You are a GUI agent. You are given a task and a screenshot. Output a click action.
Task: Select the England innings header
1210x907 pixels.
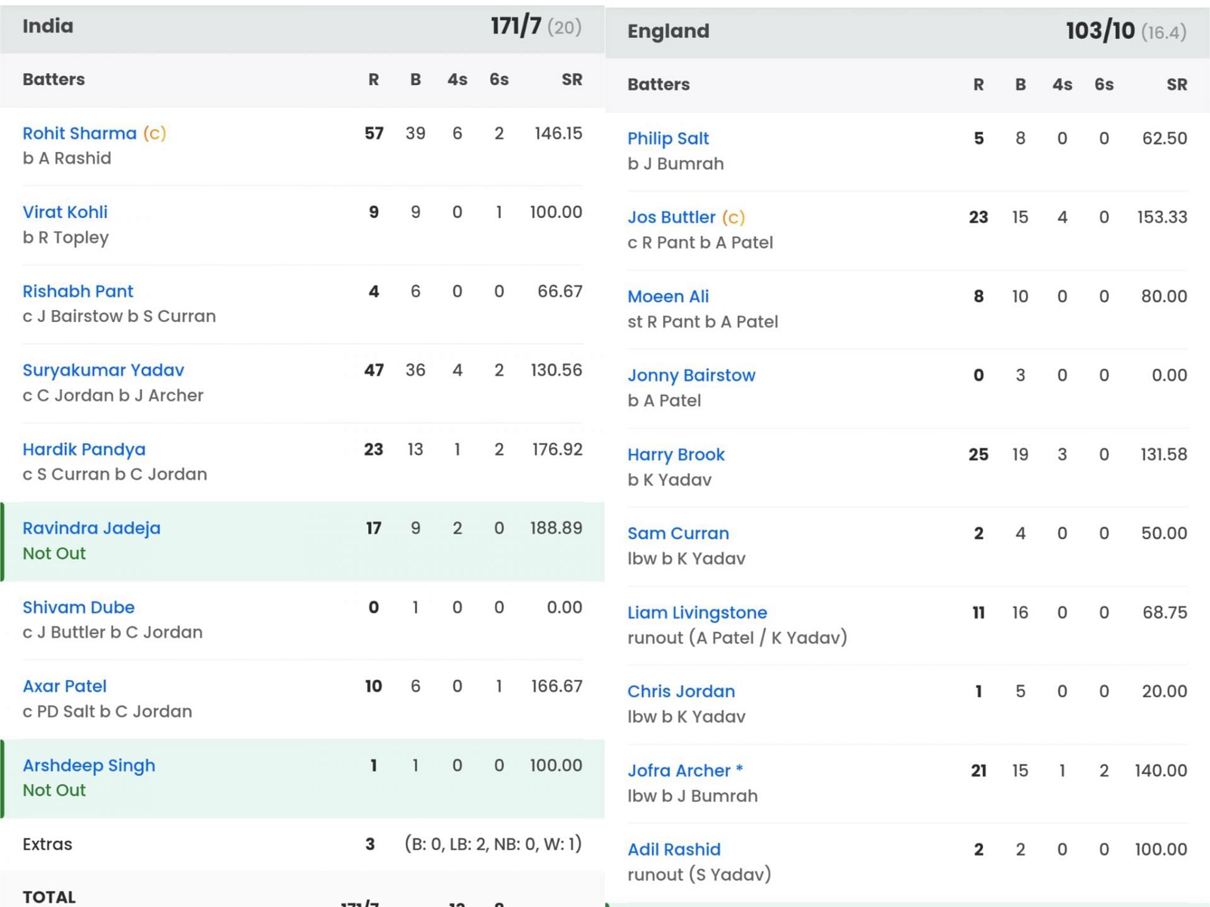907,31
